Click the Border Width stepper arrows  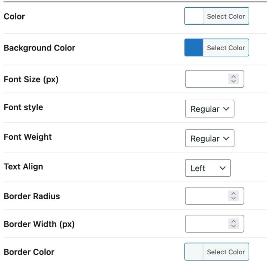[x=234, y=224]
